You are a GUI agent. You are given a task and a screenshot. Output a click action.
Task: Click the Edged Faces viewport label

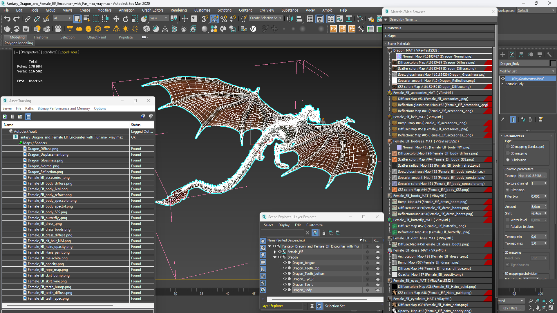pyautogui.click(x=68, y=52)
